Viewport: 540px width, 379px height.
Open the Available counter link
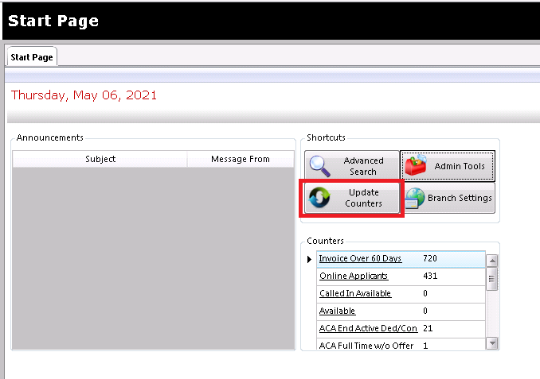(337, 311)
